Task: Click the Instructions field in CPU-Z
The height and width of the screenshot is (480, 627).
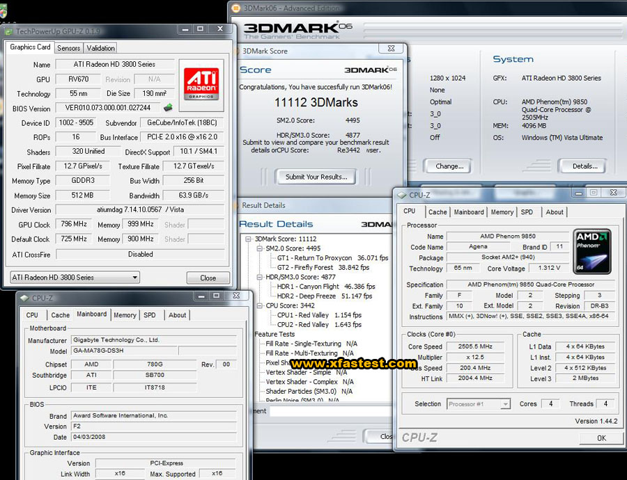Action: pyautogui.click(x=531, y=317)
